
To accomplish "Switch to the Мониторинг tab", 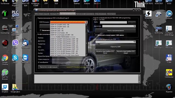I will [x=111, y=14].
